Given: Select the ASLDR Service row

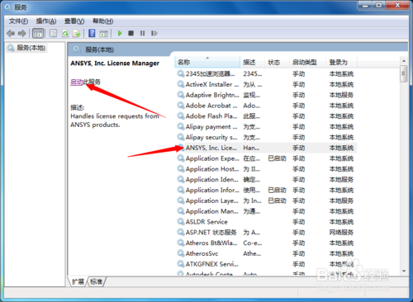Looking at the screenshot, I should point(266,222).
